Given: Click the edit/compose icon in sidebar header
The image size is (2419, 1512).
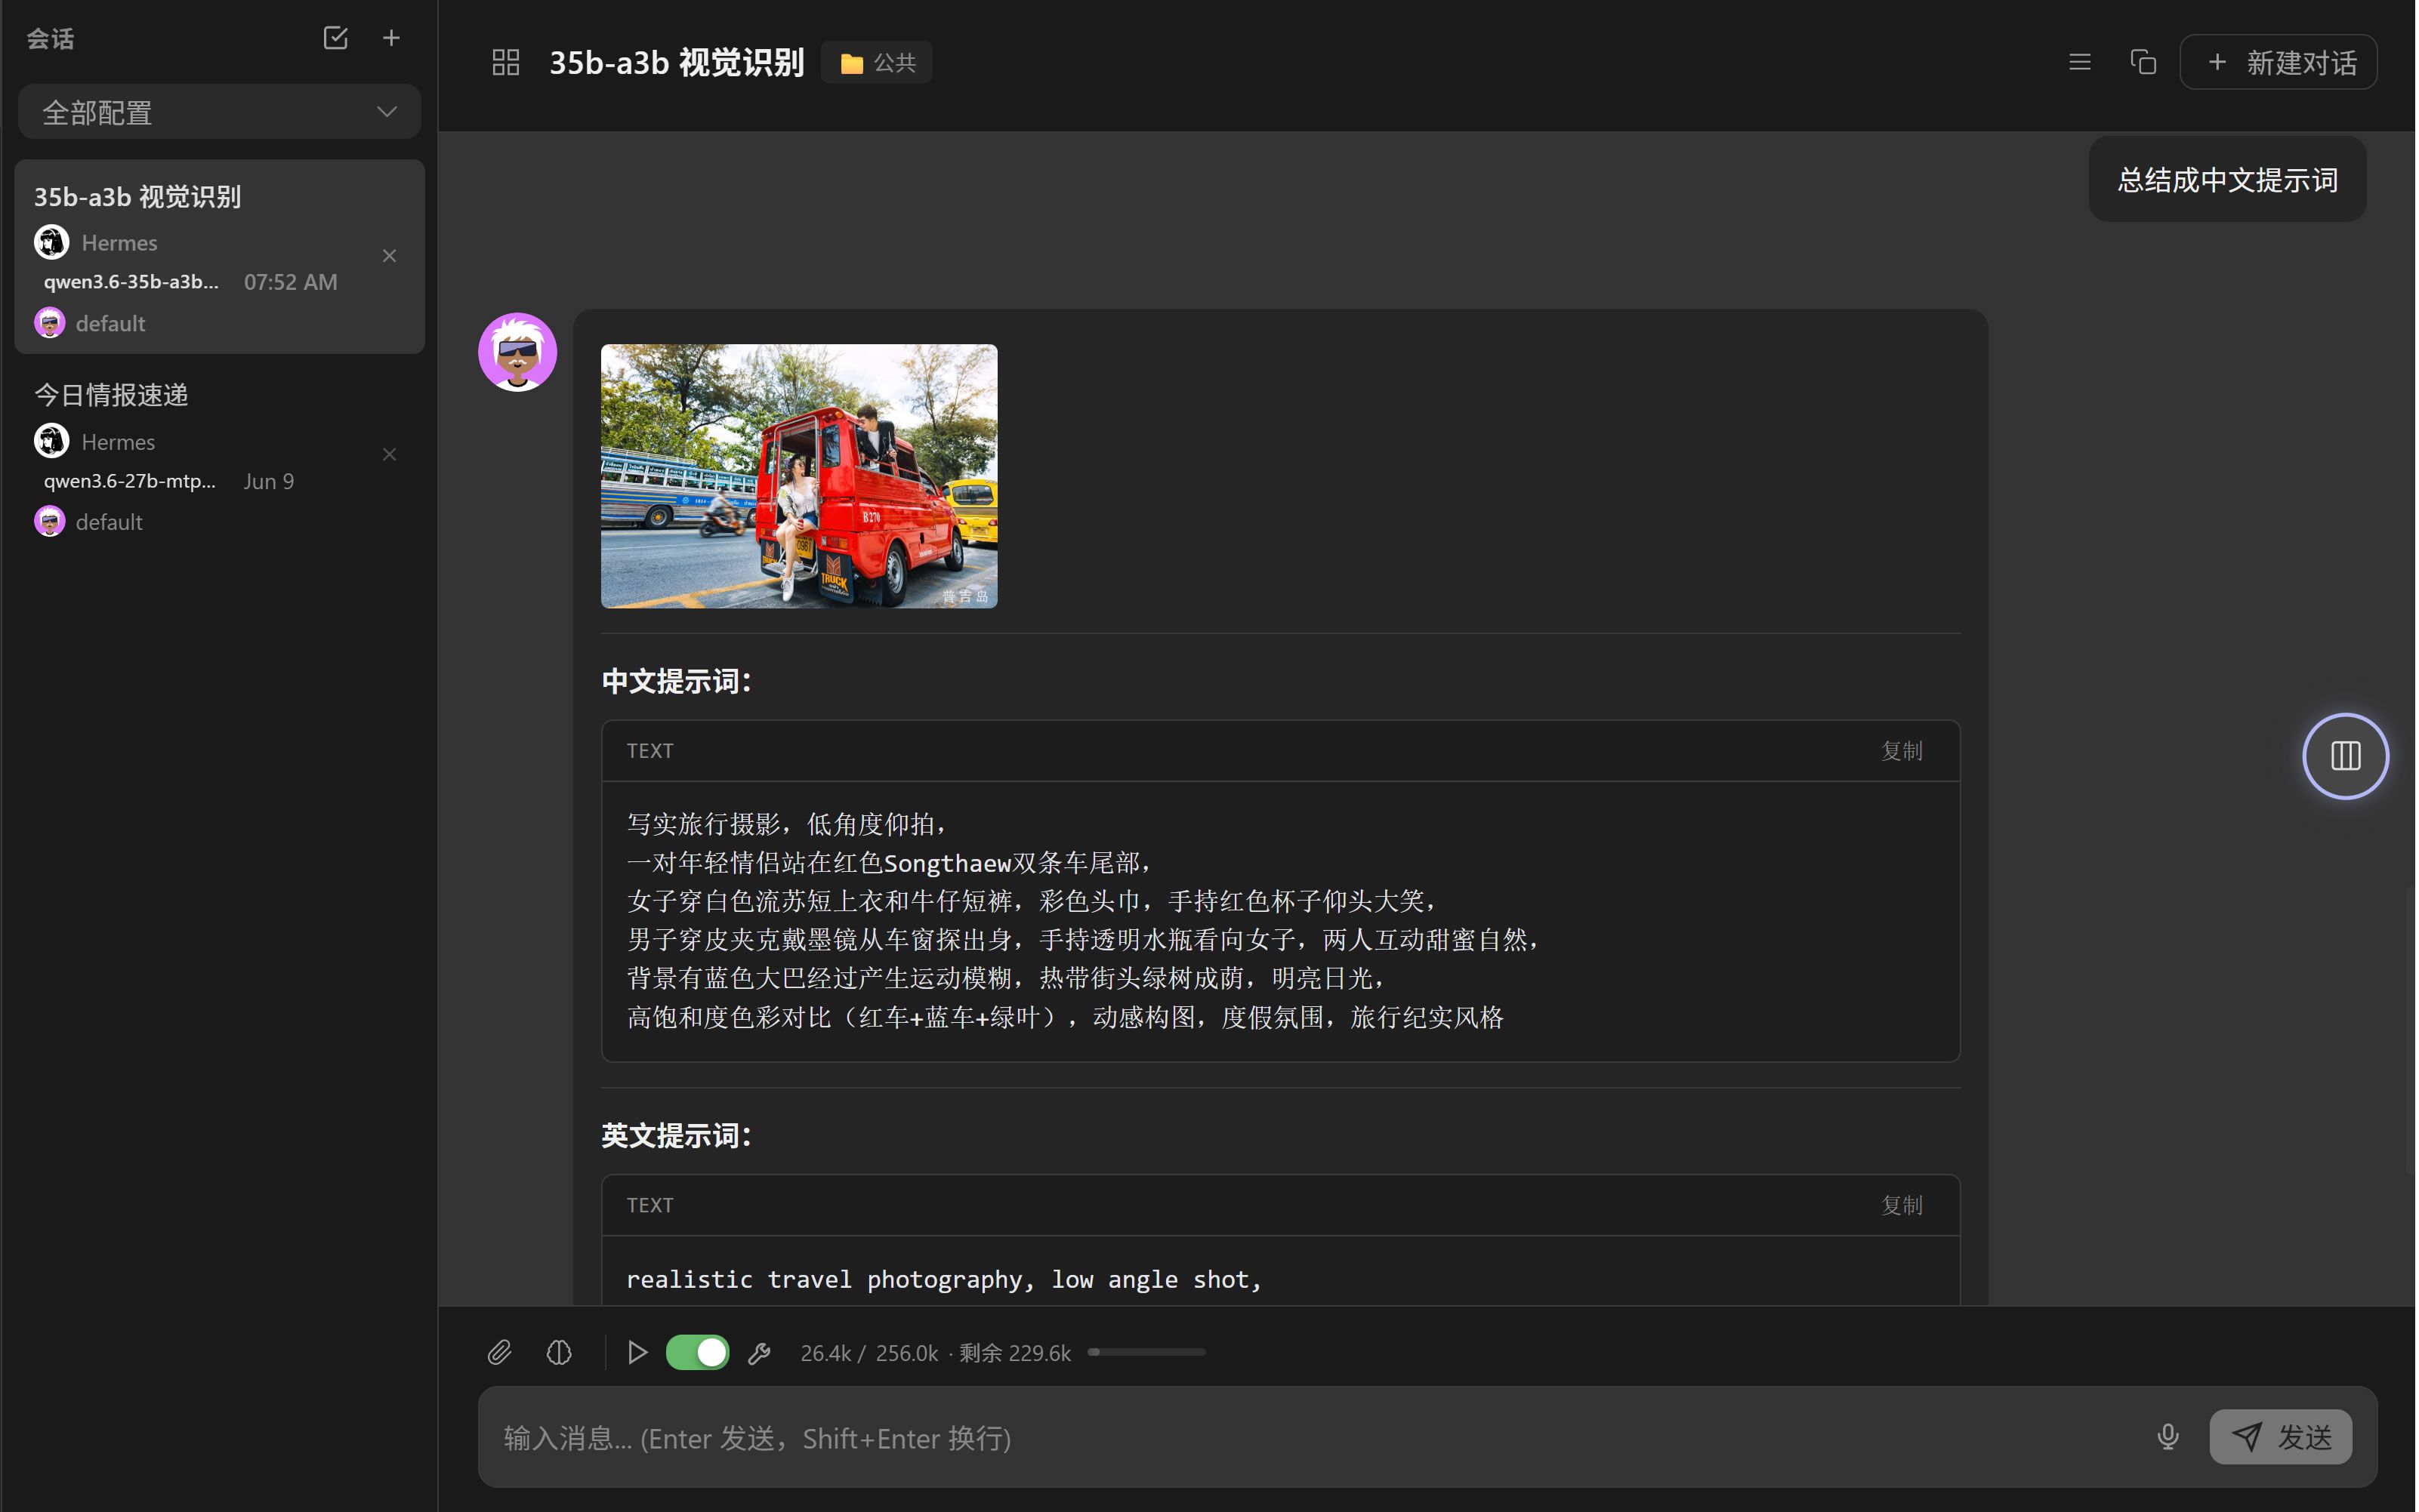Looking at the screenshot, I should (x=335, y=38).
